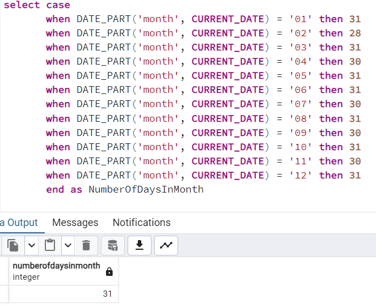
Task: Click the '04' string literal in query
Action: coord(301,62)
